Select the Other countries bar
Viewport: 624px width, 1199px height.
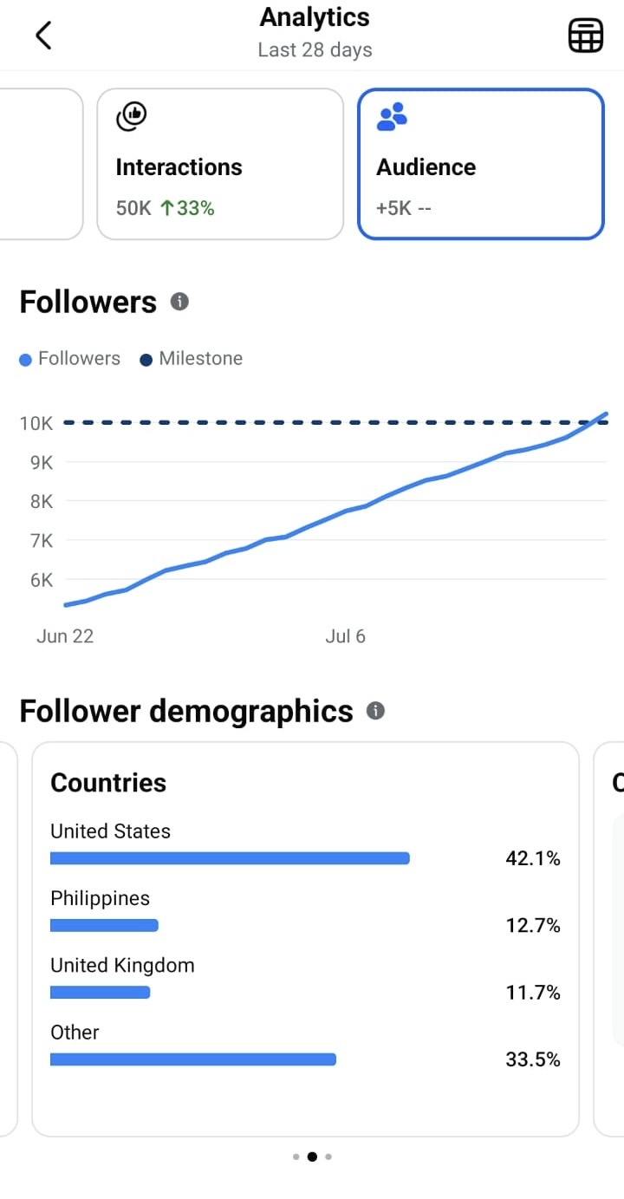193,1059
